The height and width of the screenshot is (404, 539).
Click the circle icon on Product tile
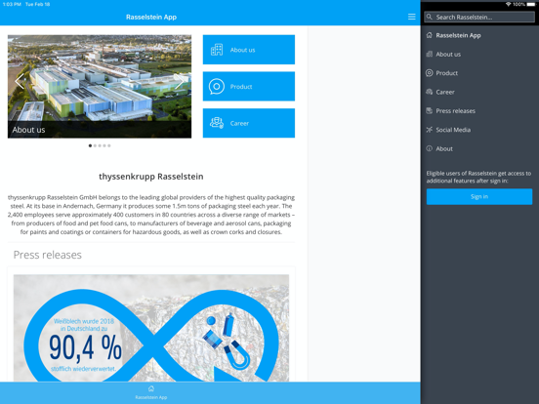point(217,87)
